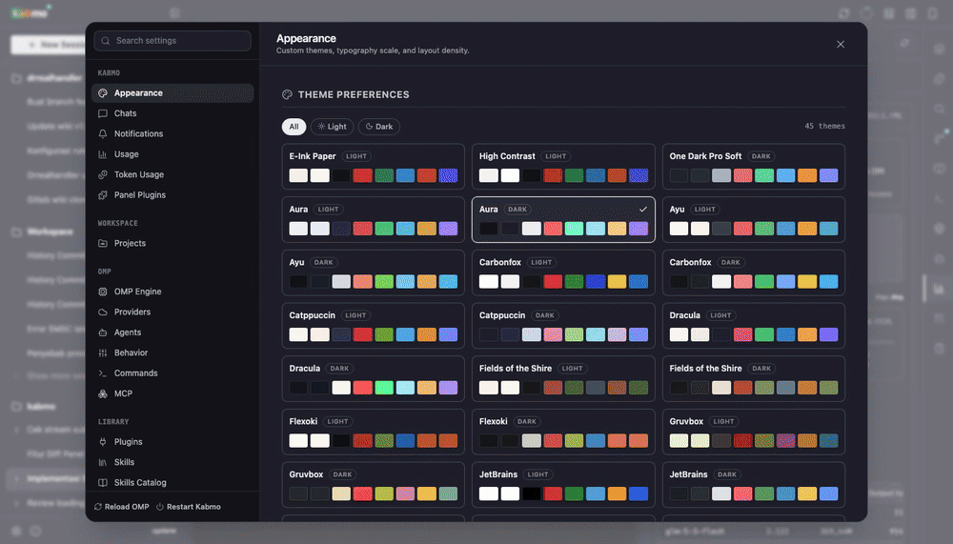Open the Projects workspace settings

point(172,243)
